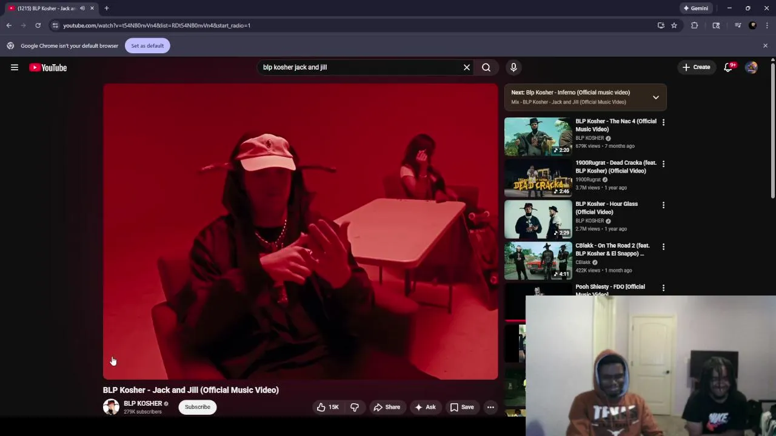Open Chrome extensions puzzle icon

coord(695,25)
